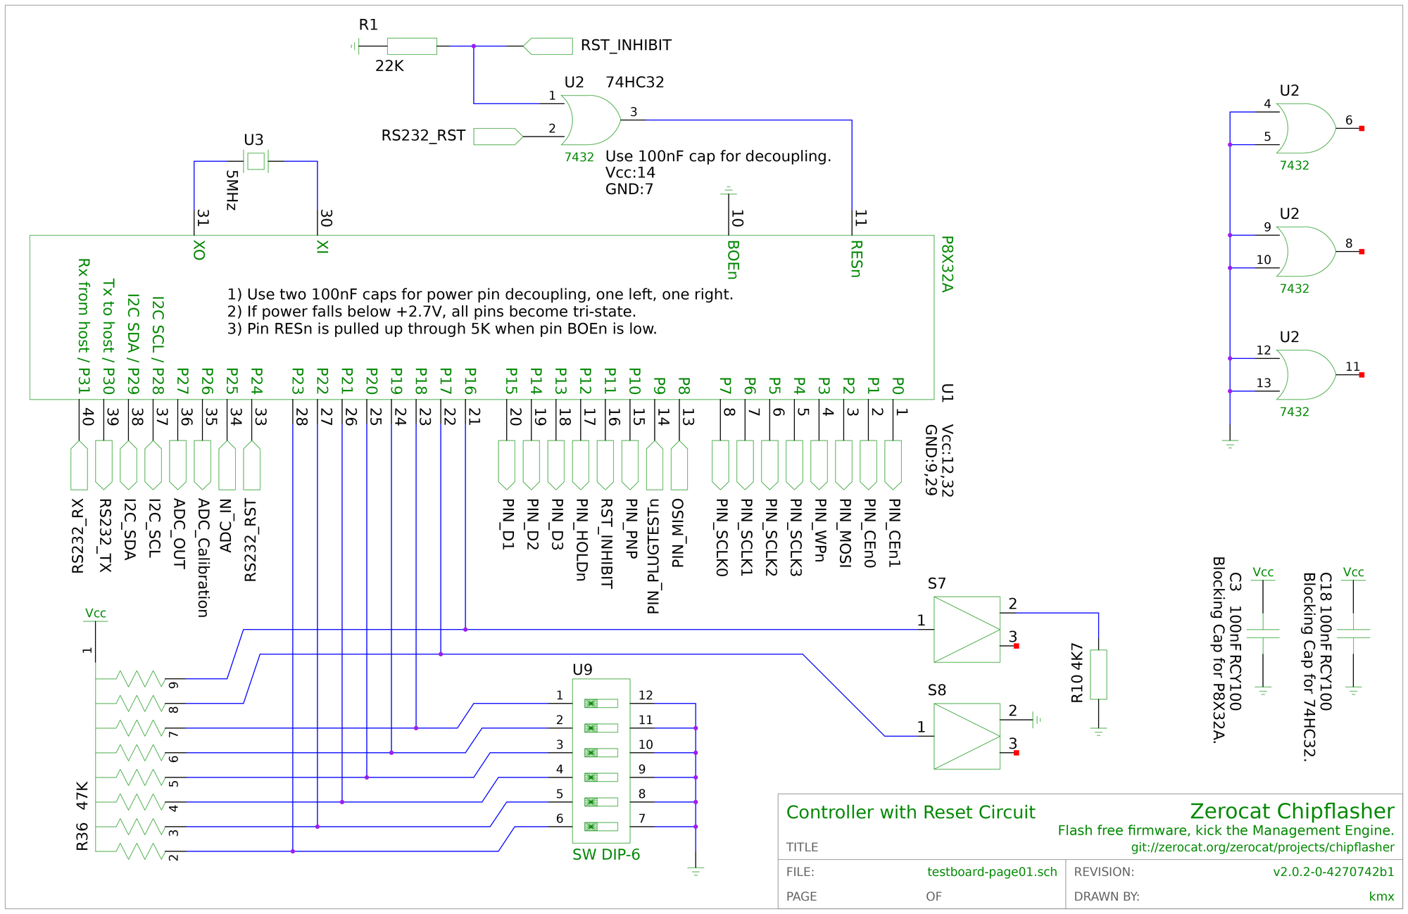Click the 'XI' pin label
The height and width of the screenshot is (914, 1408).
click(322, 248)
